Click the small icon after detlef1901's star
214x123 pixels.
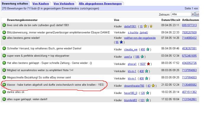tap(151, 26)
